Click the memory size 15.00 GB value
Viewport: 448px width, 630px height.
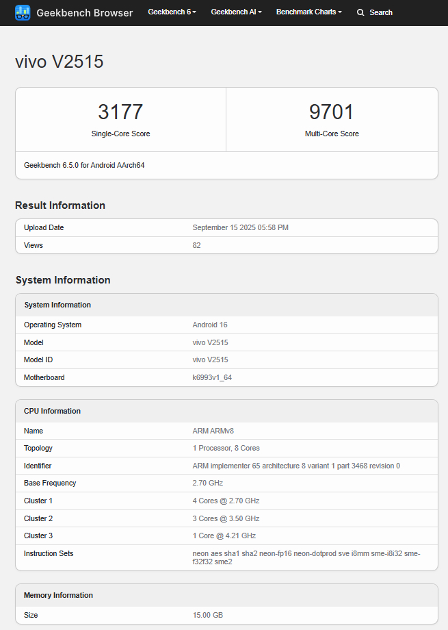(208, 615)
